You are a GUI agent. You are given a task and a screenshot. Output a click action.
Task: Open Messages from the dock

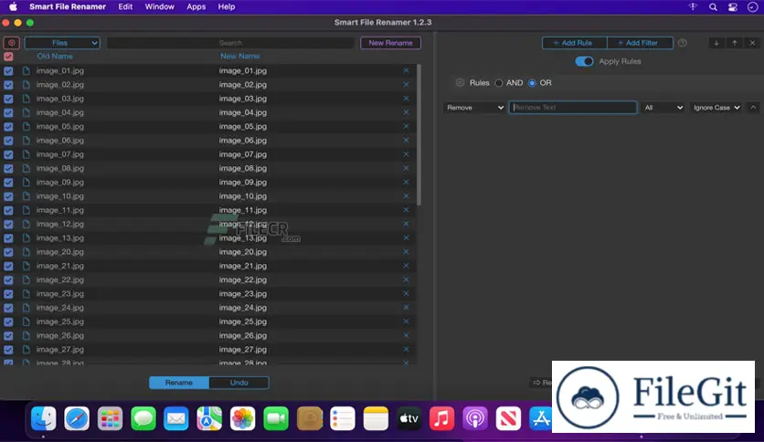143,418
